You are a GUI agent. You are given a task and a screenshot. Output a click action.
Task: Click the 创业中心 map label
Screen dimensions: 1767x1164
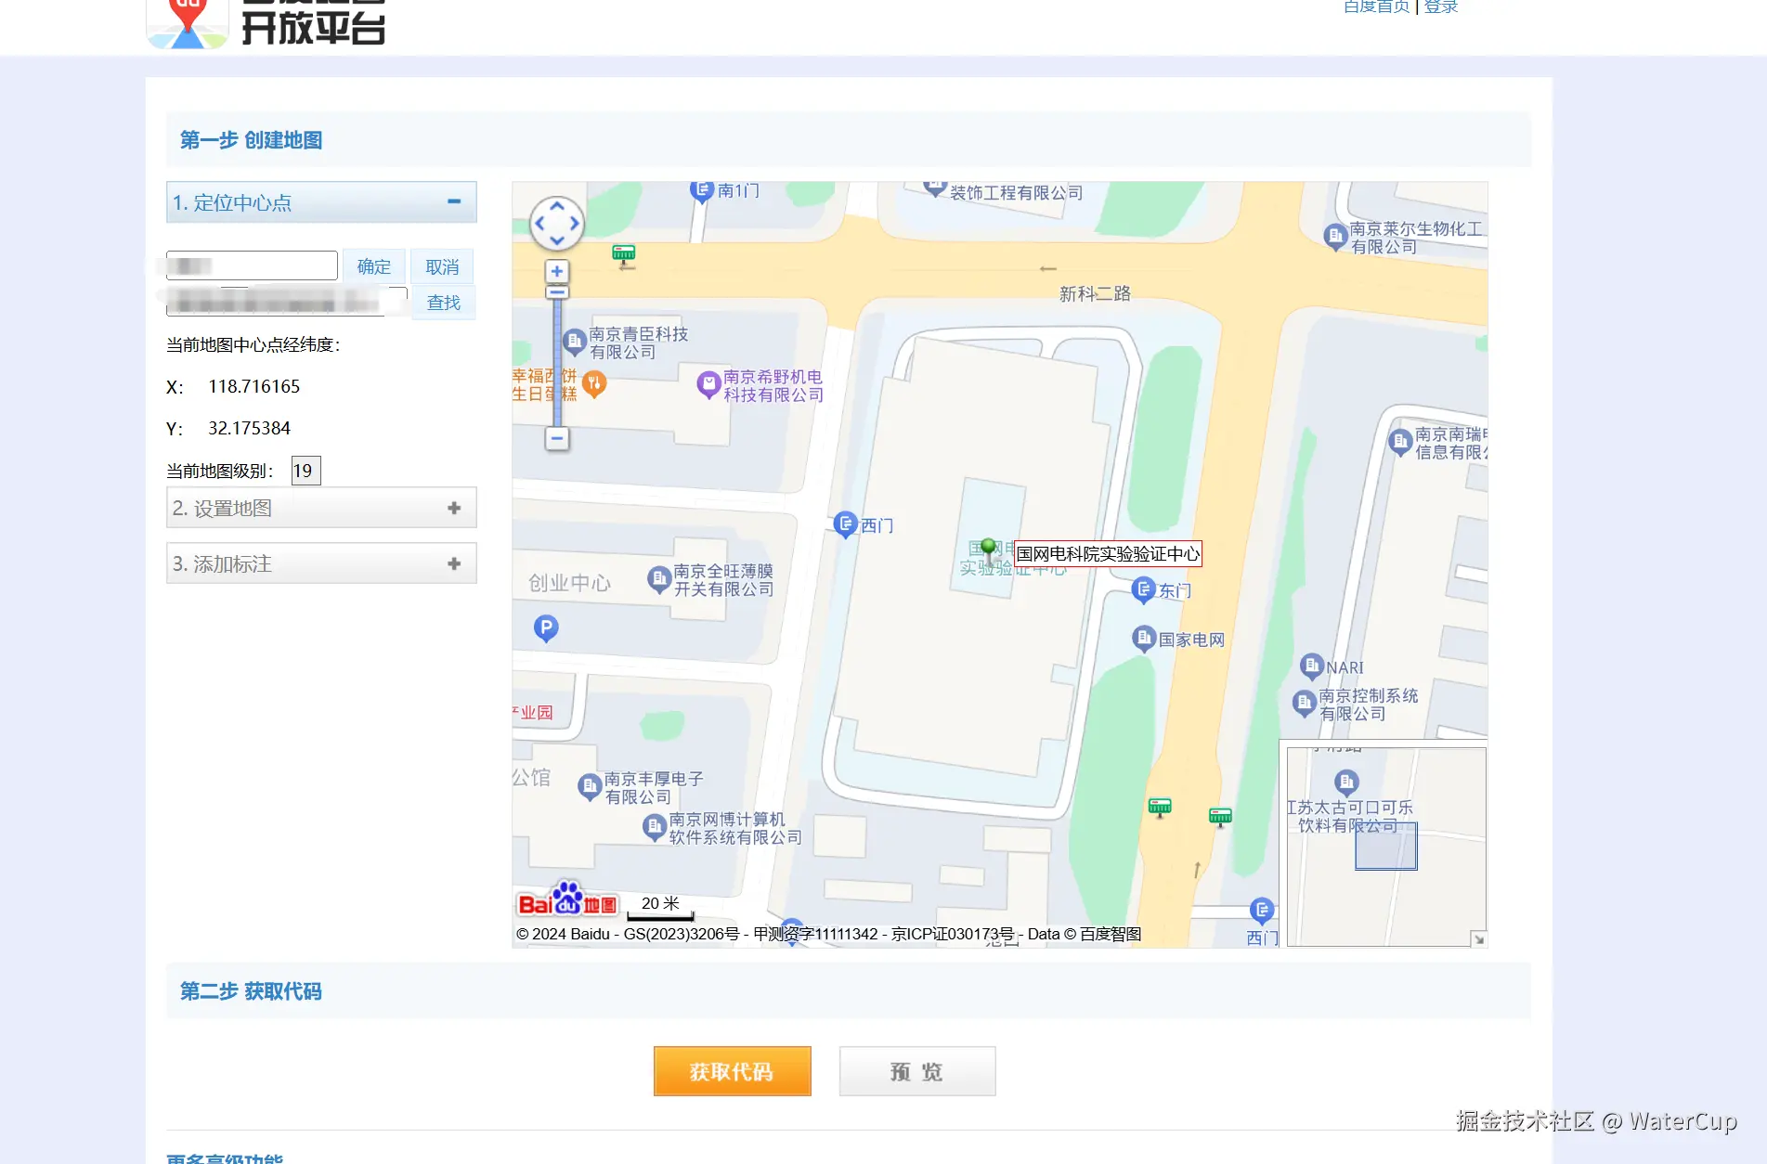[x=569, y=583]
